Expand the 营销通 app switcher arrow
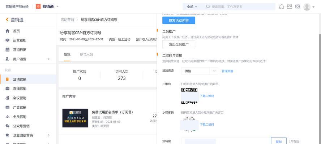Screen dimensions: 321x144 pyautogui.click(x=57, y=6)
